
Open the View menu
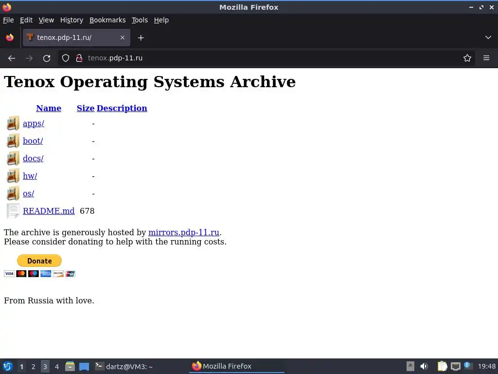[46, 20]
